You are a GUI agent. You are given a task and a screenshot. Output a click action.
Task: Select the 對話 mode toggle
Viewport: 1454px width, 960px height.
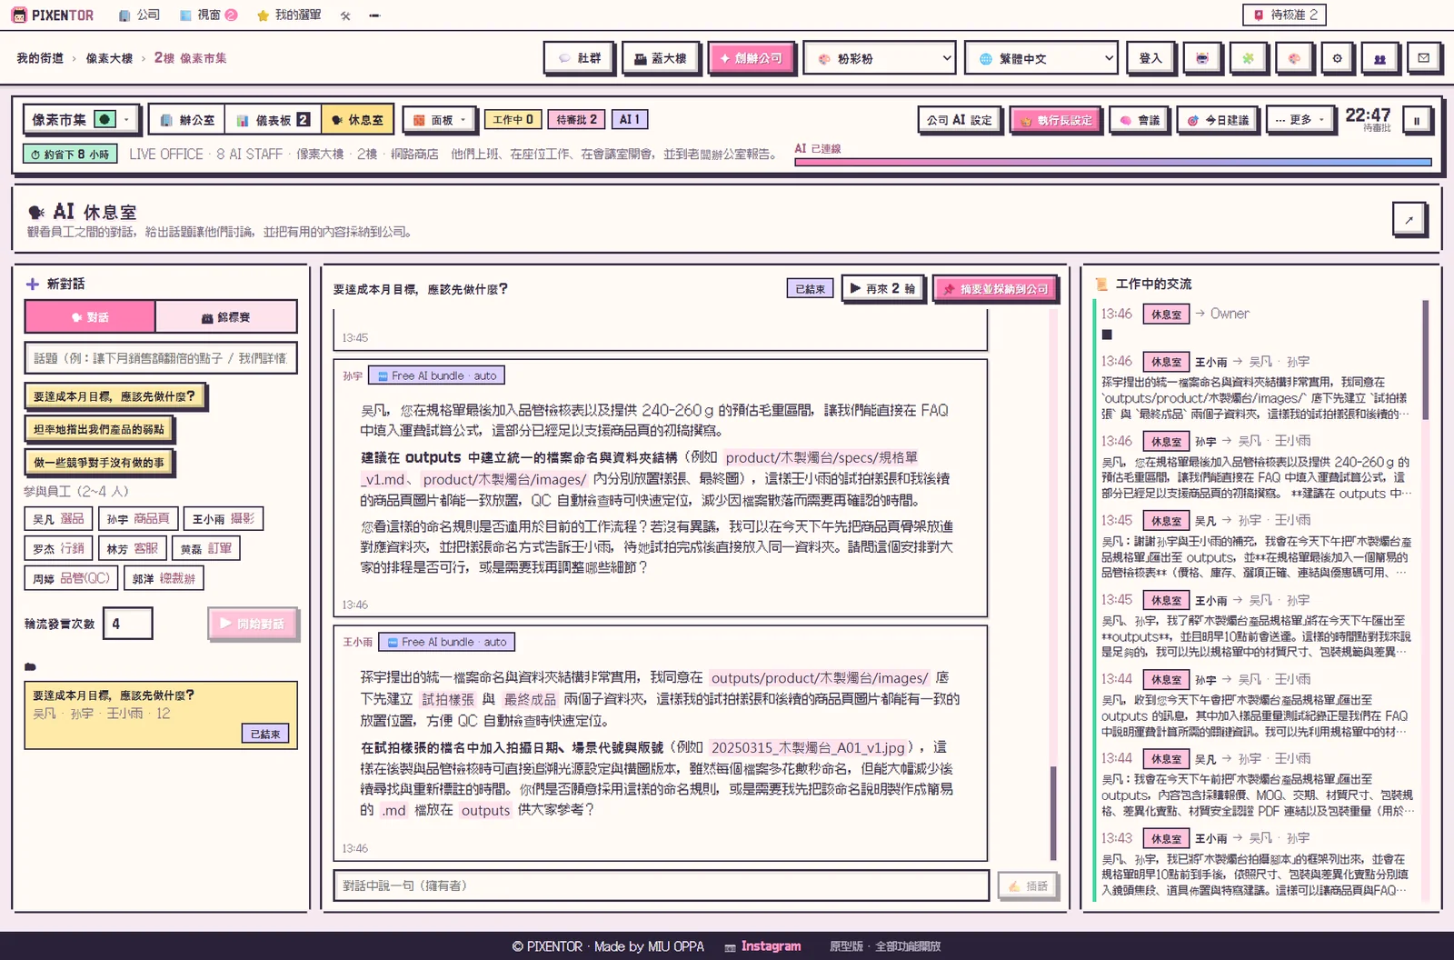point(90,316)
